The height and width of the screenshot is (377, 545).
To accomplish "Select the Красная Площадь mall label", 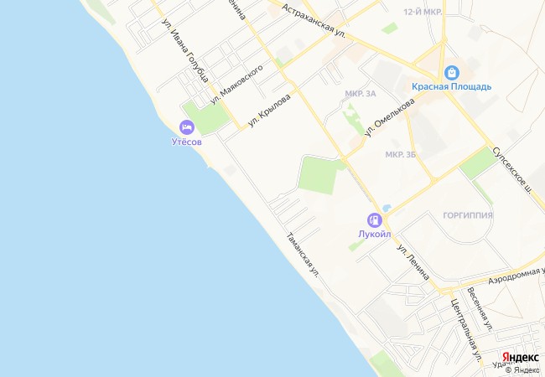I will (451, 86).
